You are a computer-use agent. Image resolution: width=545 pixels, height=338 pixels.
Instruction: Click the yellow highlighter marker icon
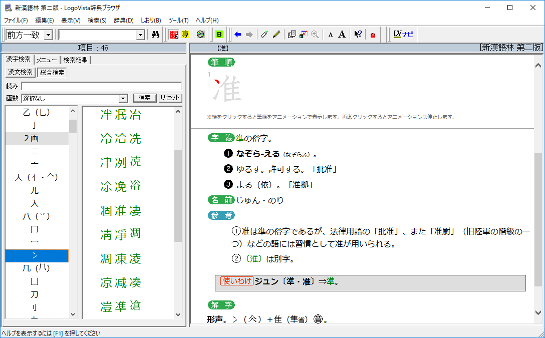[x=276, y=35]
